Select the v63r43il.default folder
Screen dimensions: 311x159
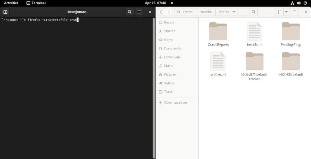pos(291,64)
